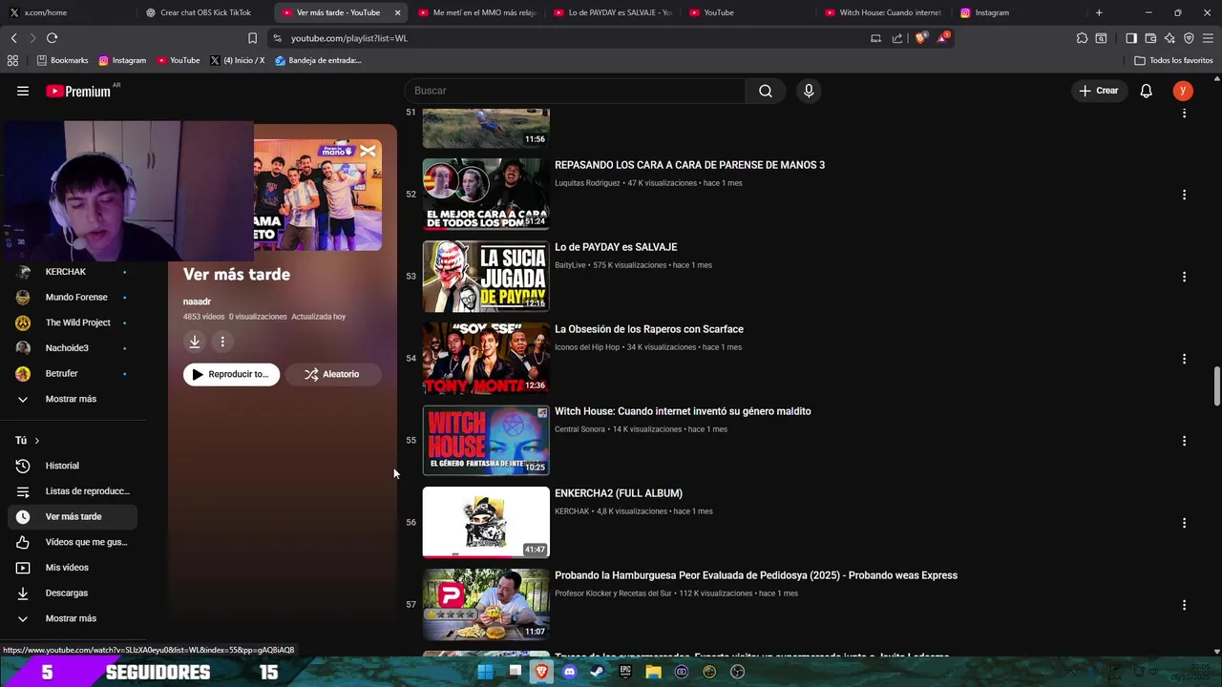The image size is (1222, 687).
Task: Open options for PAYDAY es SALVAJE video
Action: (1184, 277)
